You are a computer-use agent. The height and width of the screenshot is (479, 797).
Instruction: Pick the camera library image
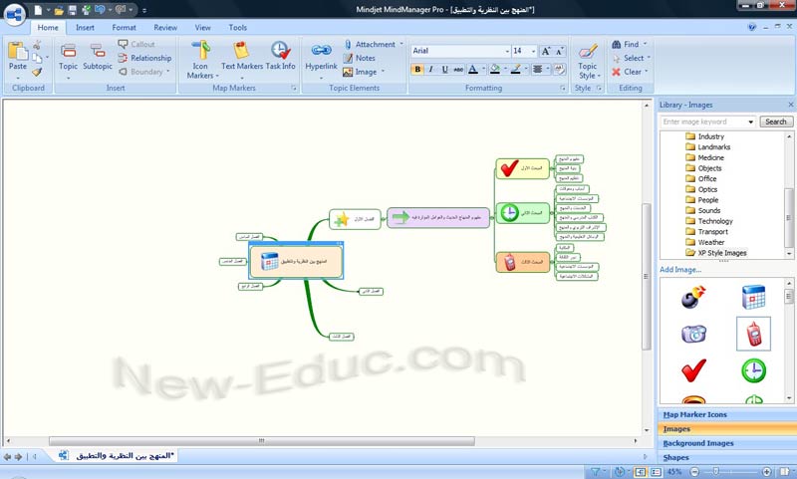(x=693, y=334)
